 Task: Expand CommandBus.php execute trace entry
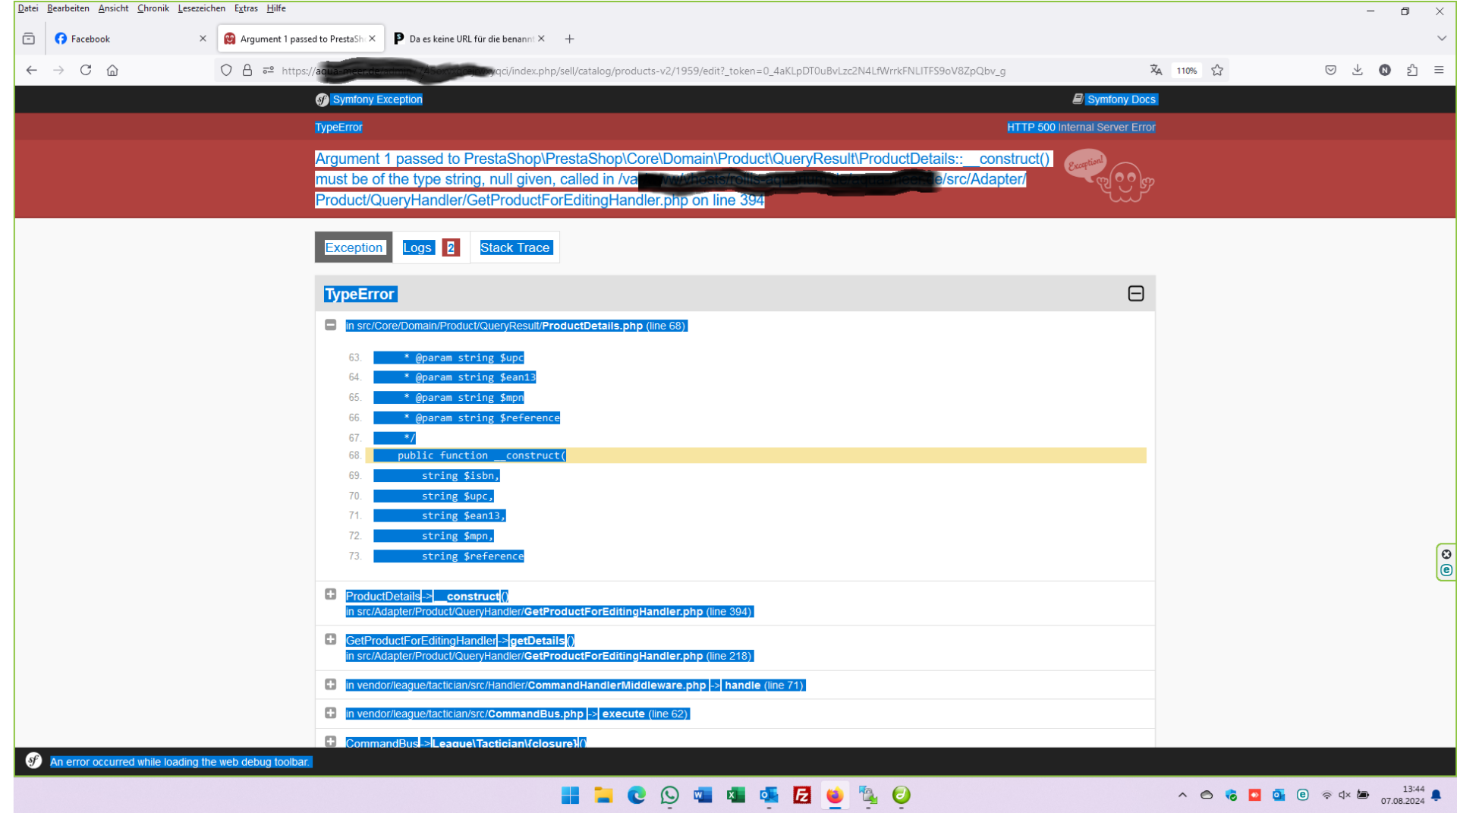tap(330, 713)
